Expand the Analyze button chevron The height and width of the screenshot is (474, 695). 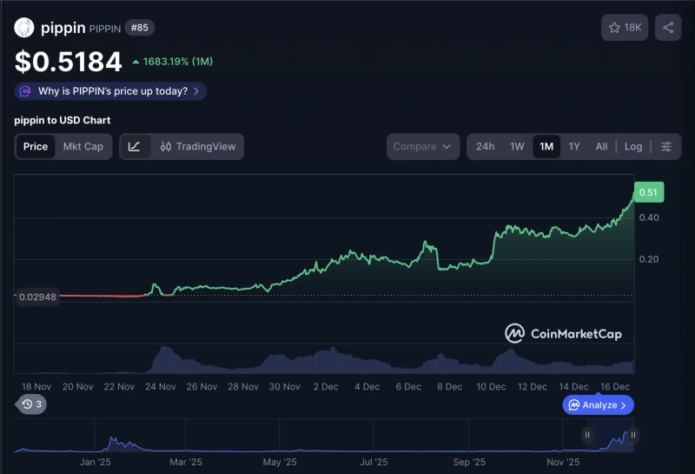click(x=624, y=405)
